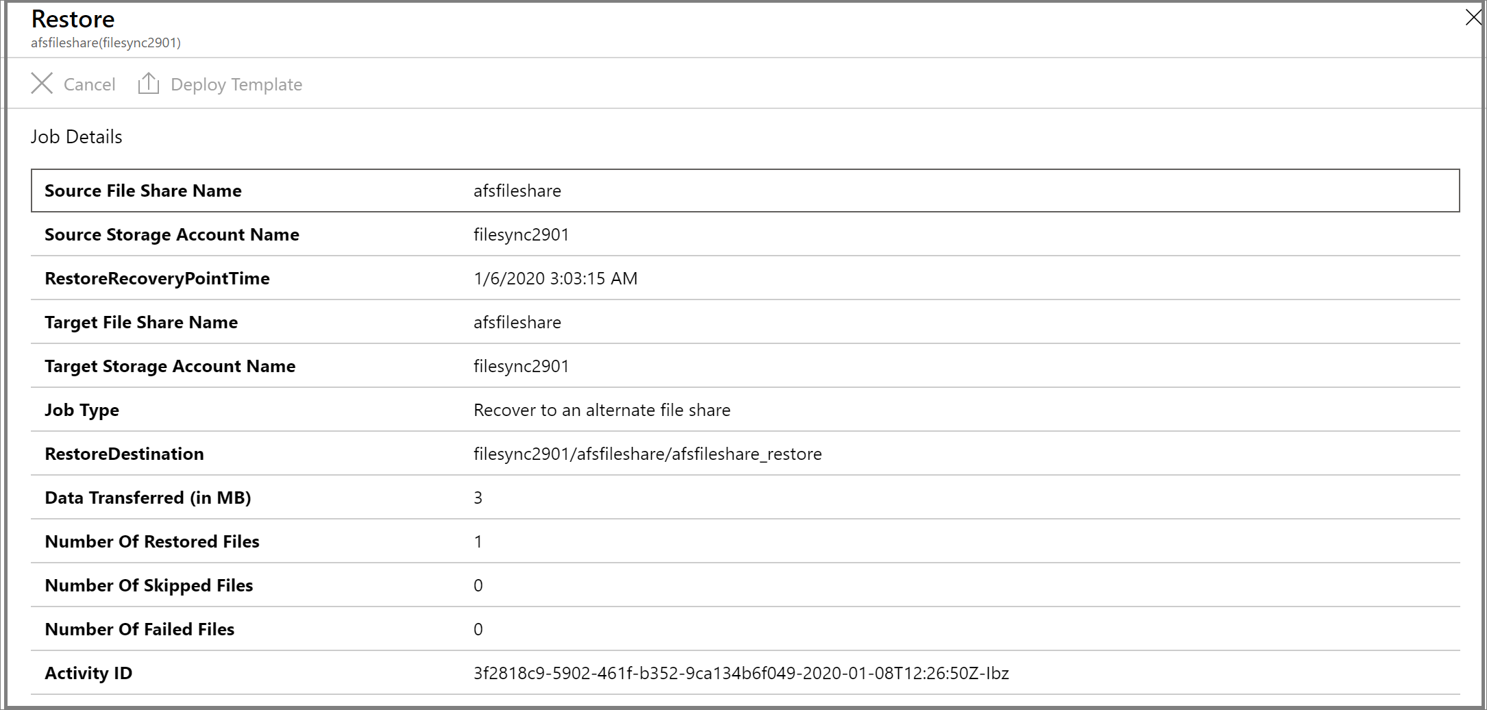Click the Deploy Template upload icon
The image size is (1487, 710).
click(x=148, y=84)
